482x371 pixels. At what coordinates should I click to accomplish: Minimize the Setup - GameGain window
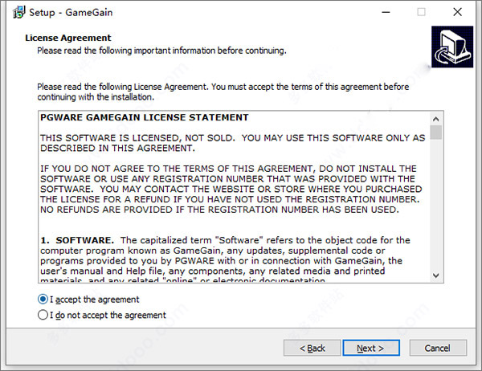[x=383, y=13]
